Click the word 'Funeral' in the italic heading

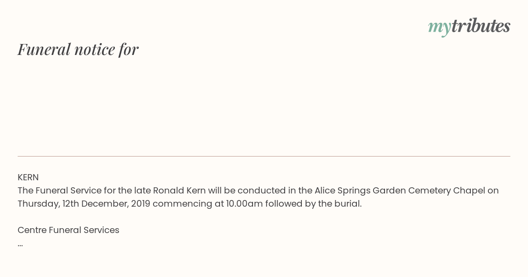(x=44, y=49)
